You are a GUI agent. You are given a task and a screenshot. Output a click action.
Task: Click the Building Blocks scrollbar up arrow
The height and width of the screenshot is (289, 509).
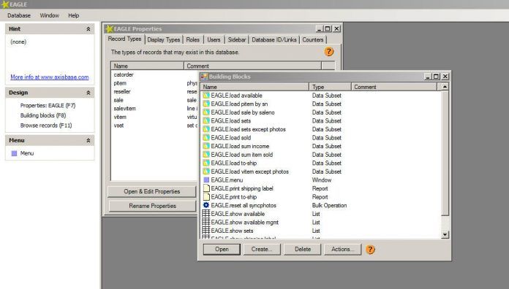[445, 87]
